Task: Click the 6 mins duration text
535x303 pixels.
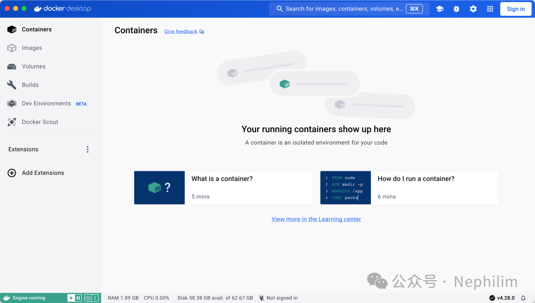Action: 386,197
